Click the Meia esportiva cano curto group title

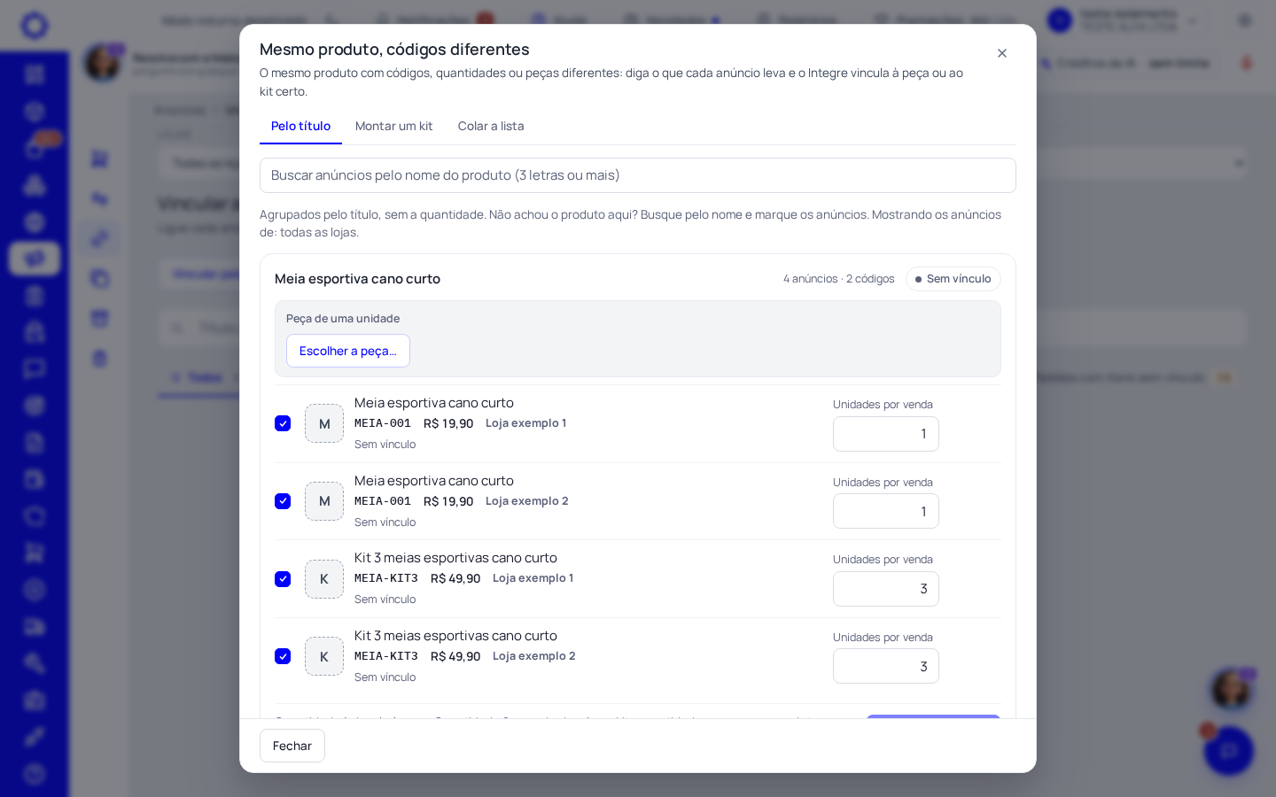click(357, 279)
